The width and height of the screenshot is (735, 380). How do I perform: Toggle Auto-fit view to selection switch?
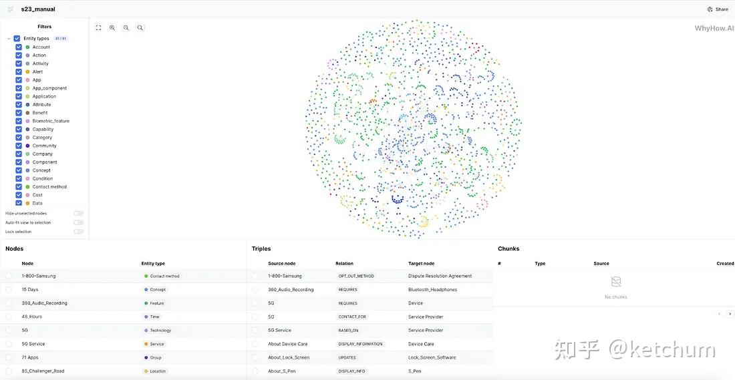click(x=78, y=222)
